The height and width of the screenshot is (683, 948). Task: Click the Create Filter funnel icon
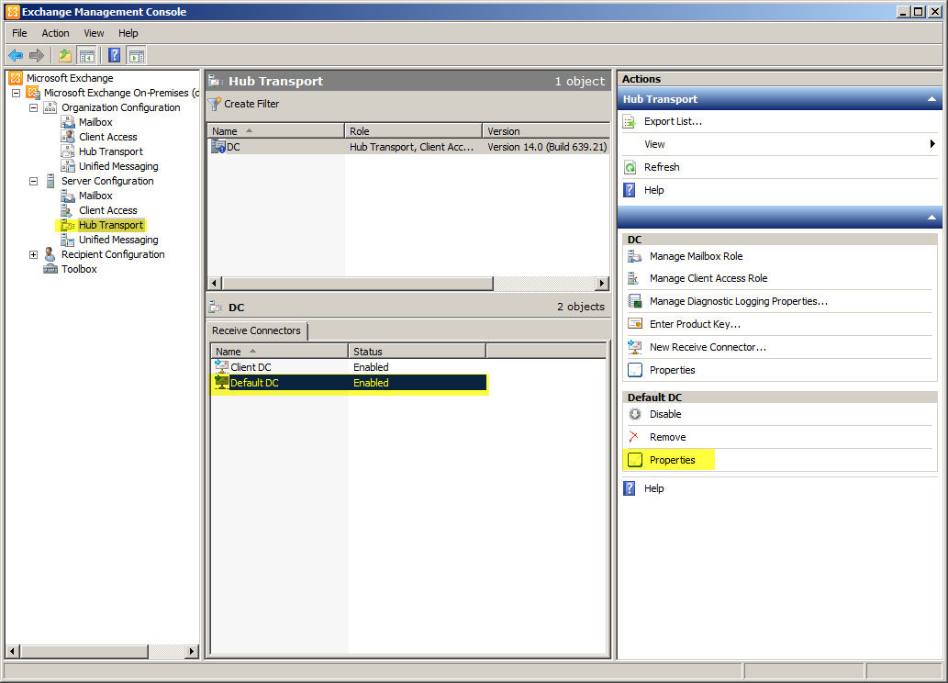[x=214, y=104]
